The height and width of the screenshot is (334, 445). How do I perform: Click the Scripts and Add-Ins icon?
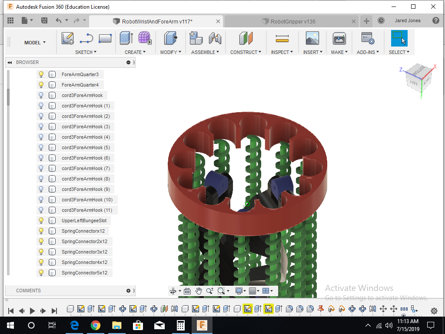(368, 38)
